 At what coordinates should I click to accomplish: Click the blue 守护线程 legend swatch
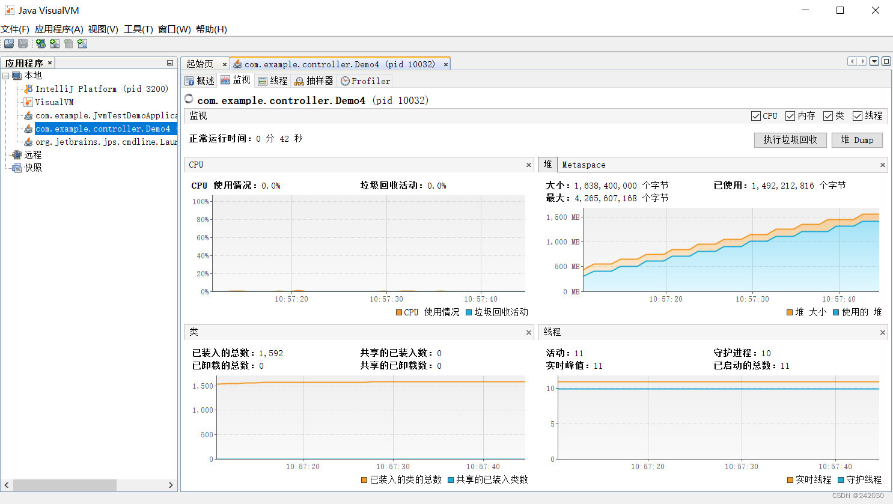tap(841, 480)
